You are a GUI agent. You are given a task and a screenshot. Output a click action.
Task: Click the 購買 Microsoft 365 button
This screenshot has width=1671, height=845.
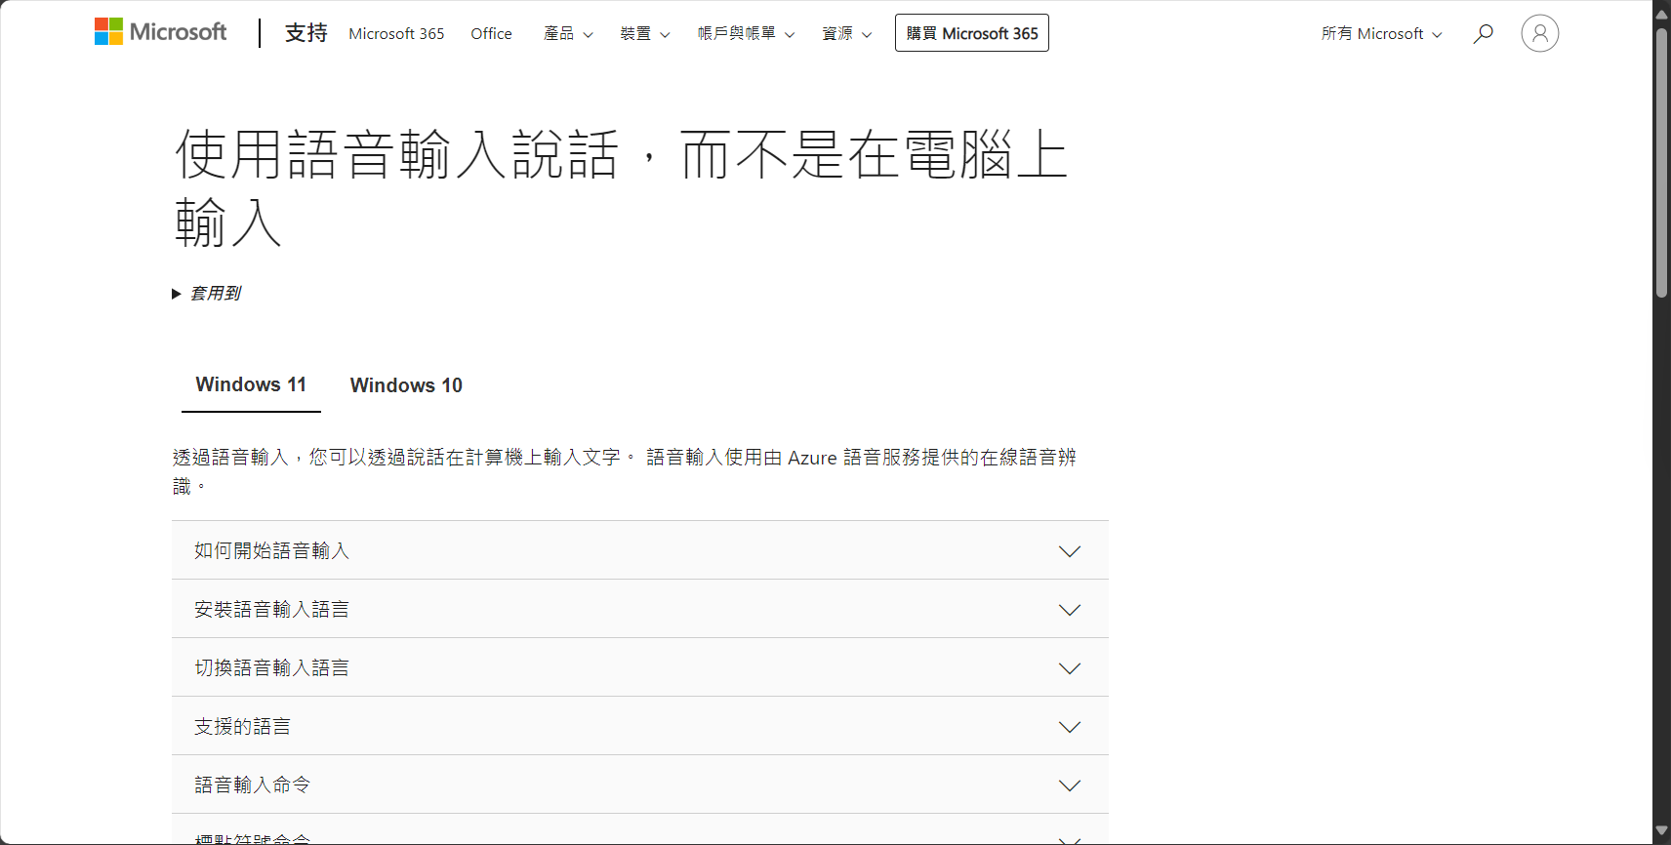point(972,33)
